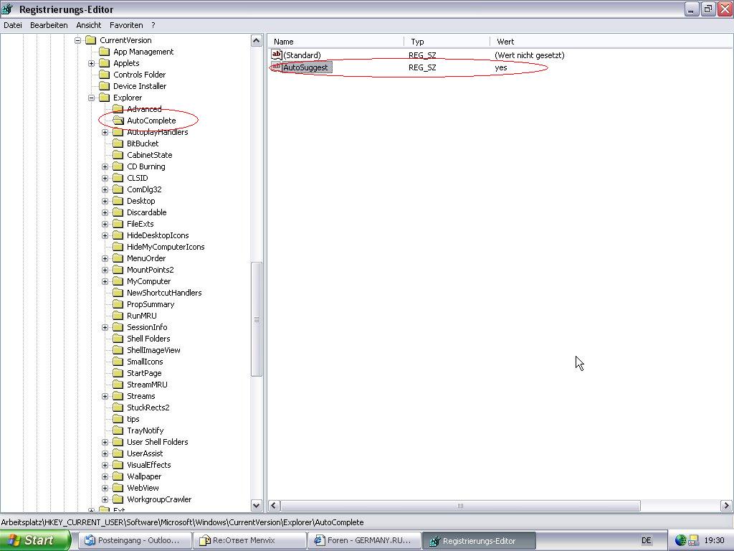Viewport: 734px width, 551px height.
Task: Switch to Foren GERMANY.RU taskbar window
Action: click(363, 540)
